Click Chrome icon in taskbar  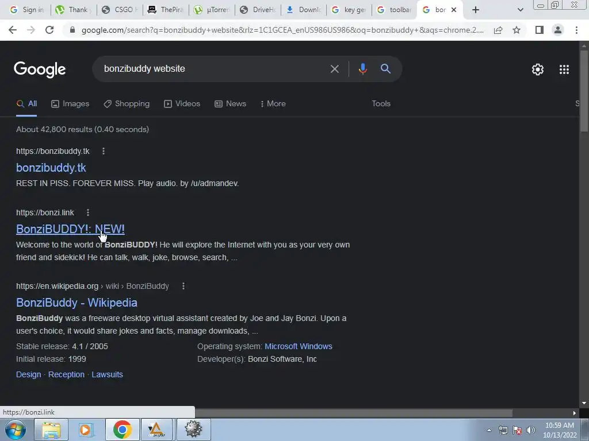tap(122, 430)
